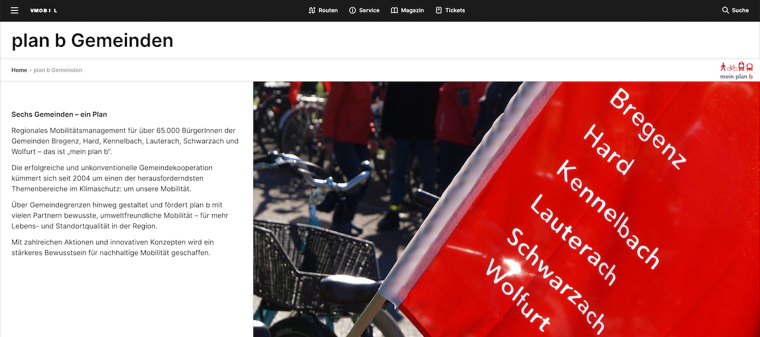Click the Sechs Gemeinden – ein Plan subheading
Viewport: 760px width, 337px height.
59,114
